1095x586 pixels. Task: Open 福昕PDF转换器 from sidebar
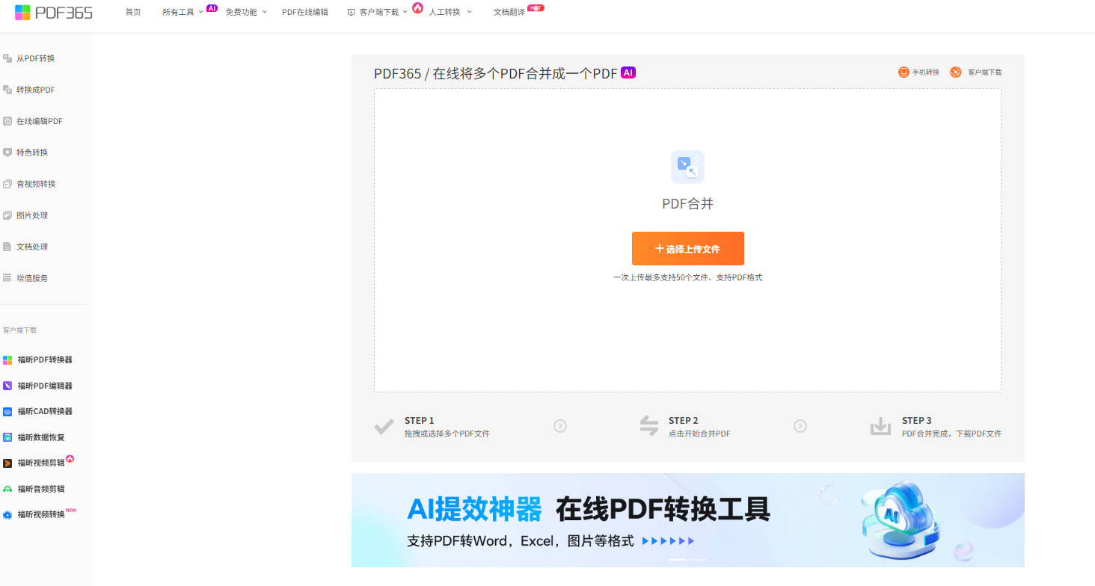point(44,360)
